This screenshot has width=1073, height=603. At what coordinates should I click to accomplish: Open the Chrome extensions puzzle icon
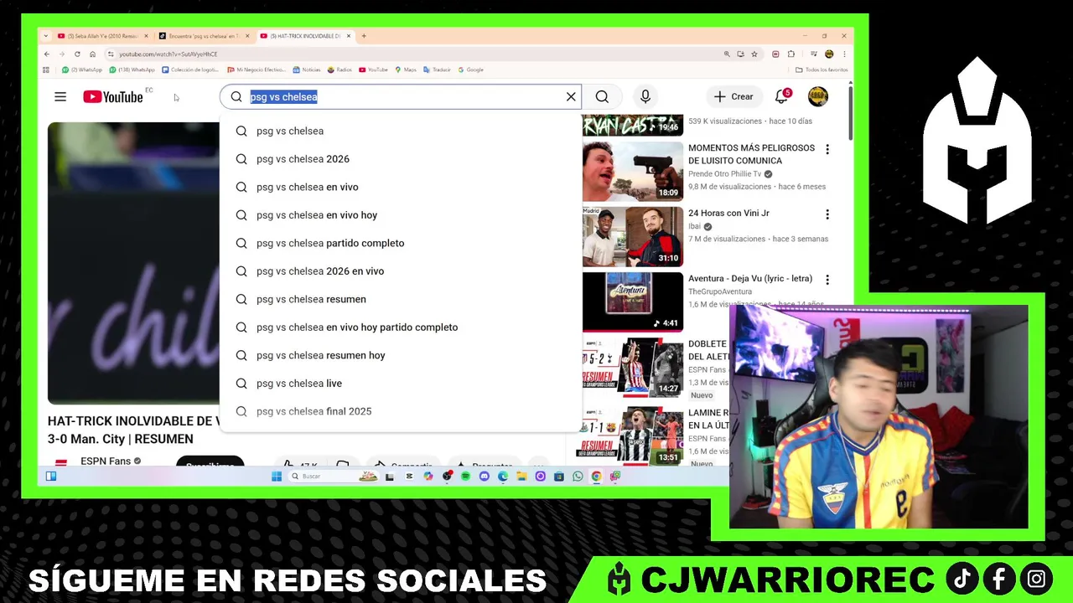(790, 54)
